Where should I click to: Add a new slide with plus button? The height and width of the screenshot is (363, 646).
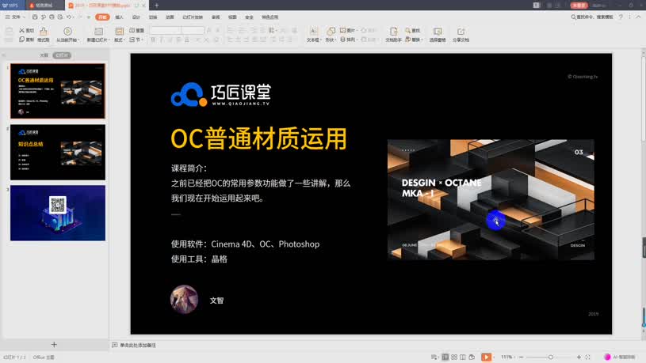[54, 345]
